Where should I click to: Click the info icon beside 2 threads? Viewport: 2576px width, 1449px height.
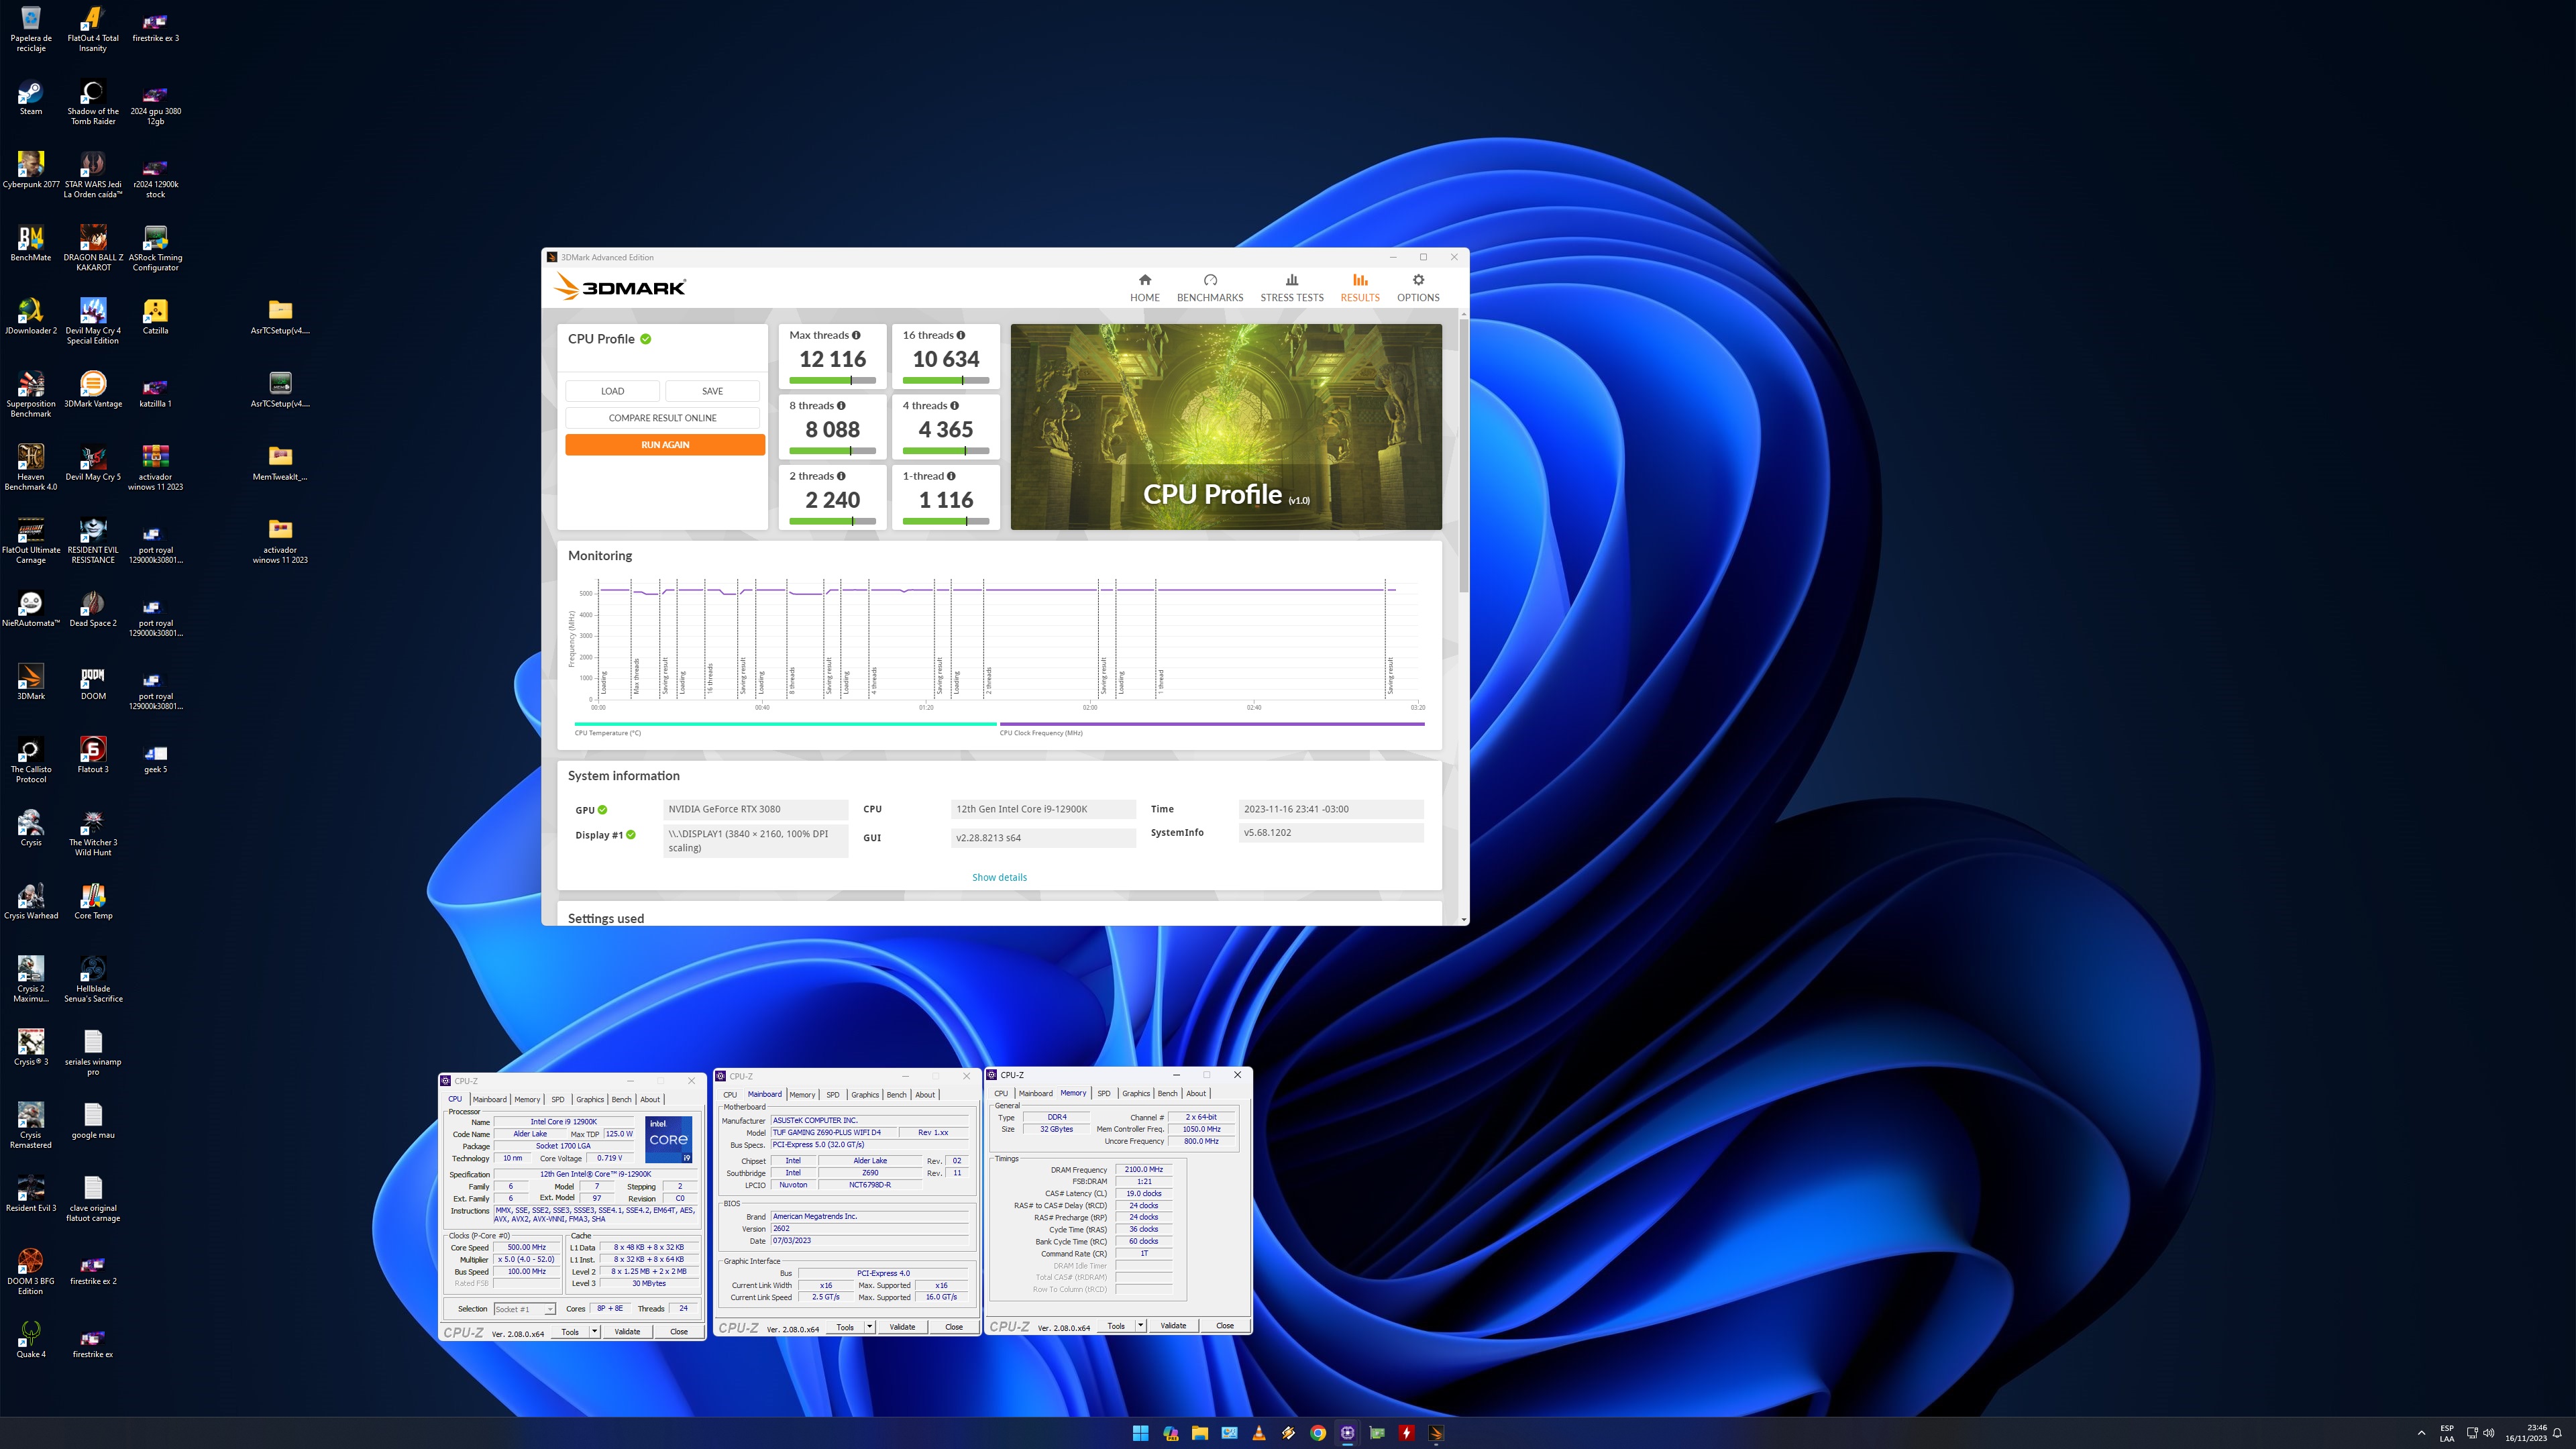841,476
